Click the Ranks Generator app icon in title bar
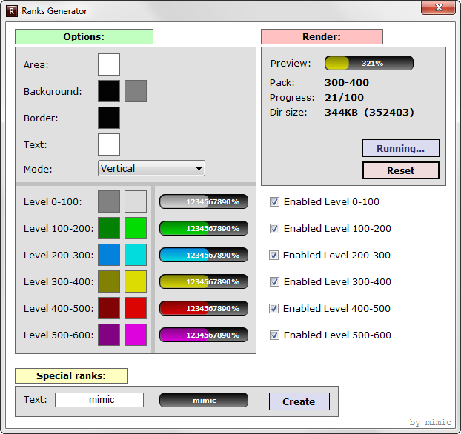 11,11
